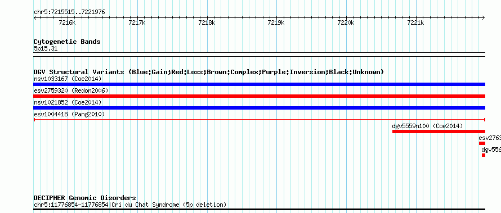Click the small red esv2763 variant block

click(482, 143)
